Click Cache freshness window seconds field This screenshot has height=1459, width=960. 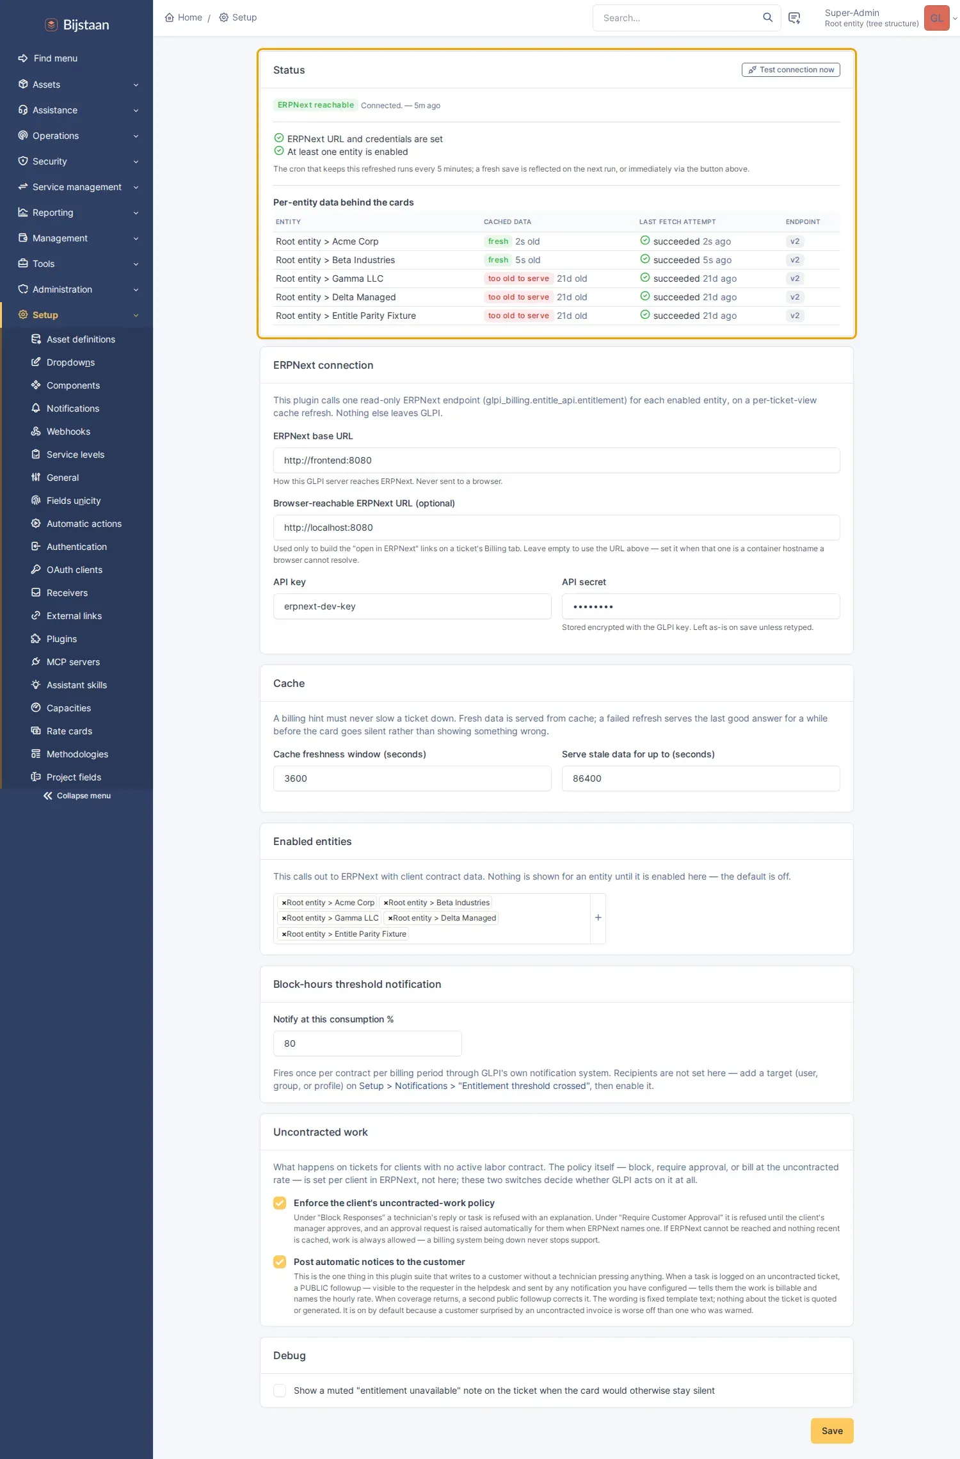point(412,778)
